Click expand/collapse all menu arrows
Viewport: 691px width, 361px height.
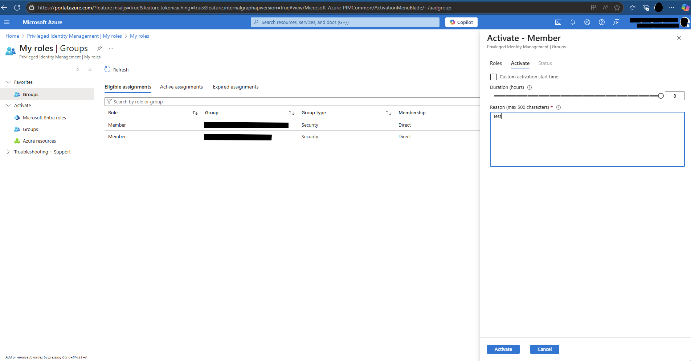tap(78, 70)
